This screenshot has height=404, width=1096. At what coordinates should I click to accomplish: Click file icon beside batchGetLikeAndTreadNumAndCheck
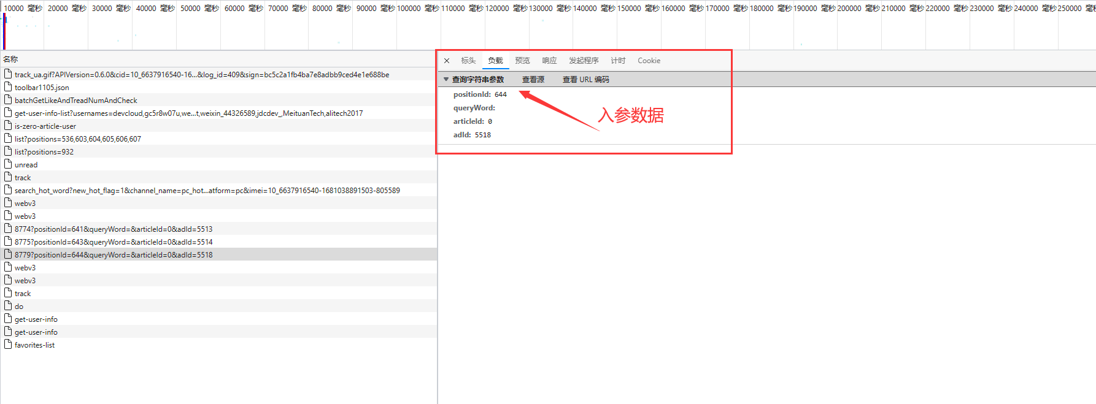tap(8, 100)
